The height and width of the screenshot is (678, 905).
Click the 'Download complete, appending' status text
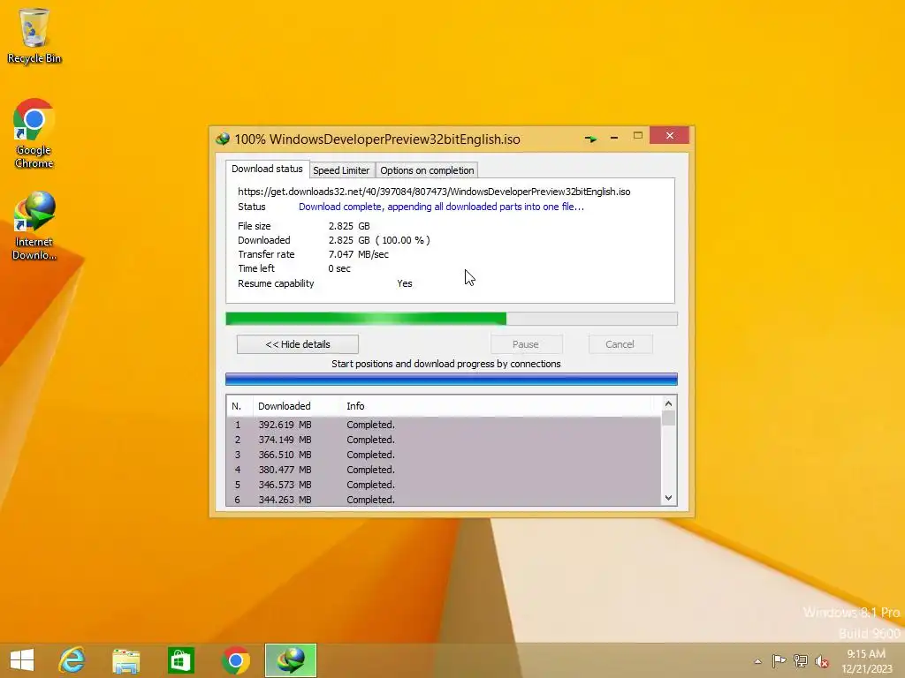click(x=442, y=207)
